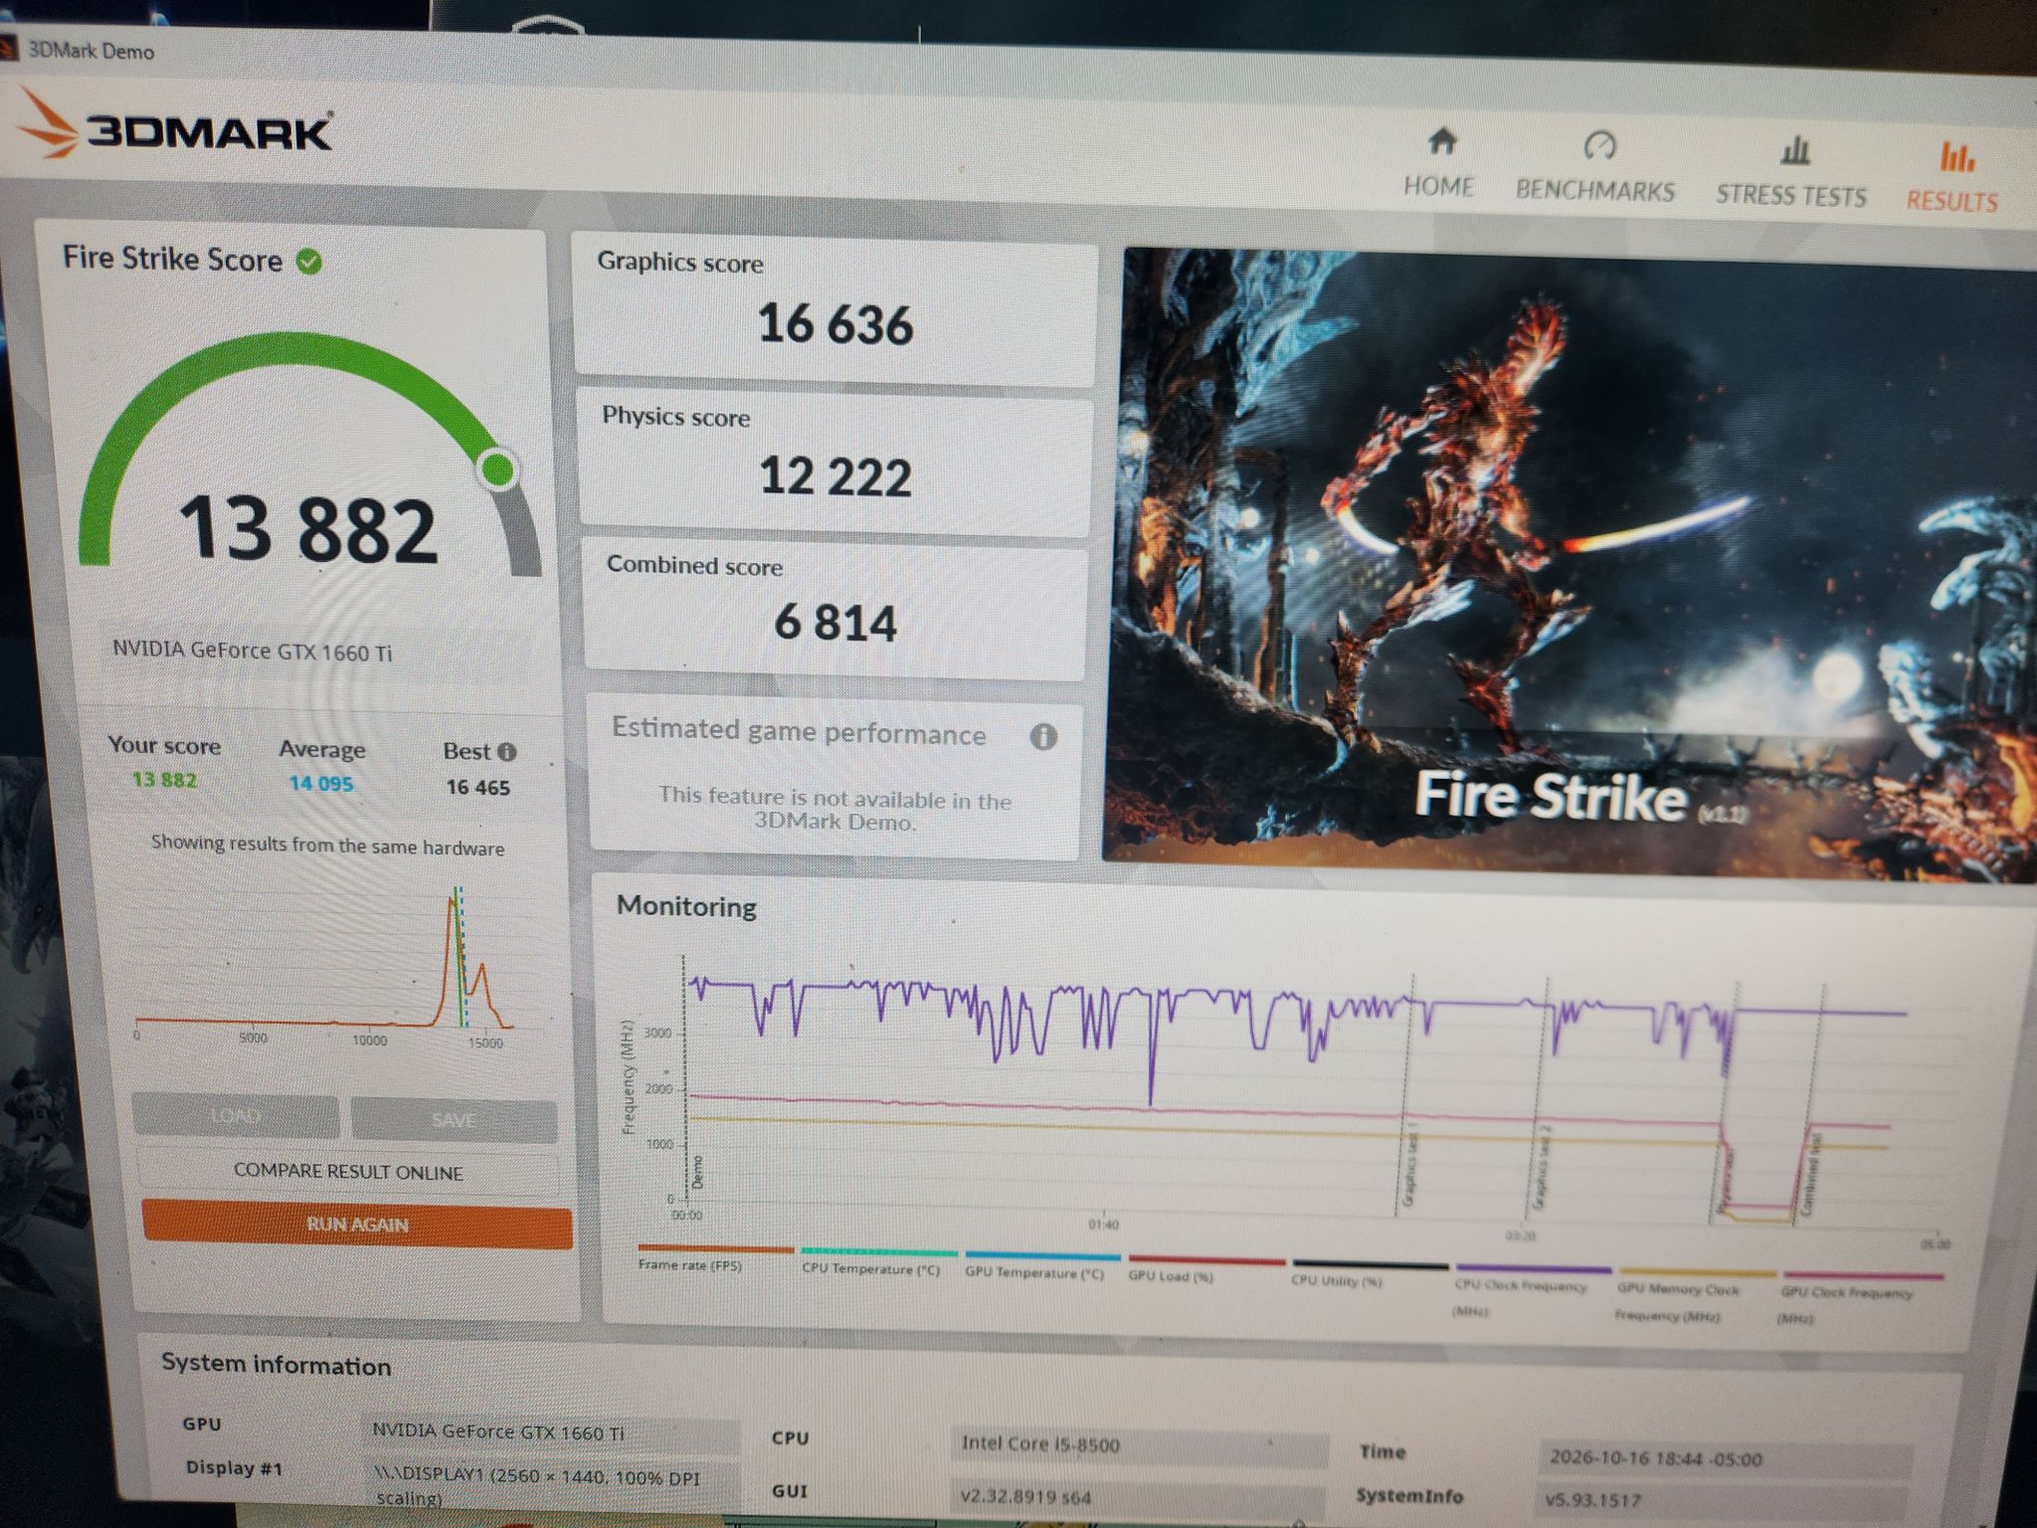Open the HOME tab
The height and width of the screenshot is (1528, 2037).
click(1438, 163)
